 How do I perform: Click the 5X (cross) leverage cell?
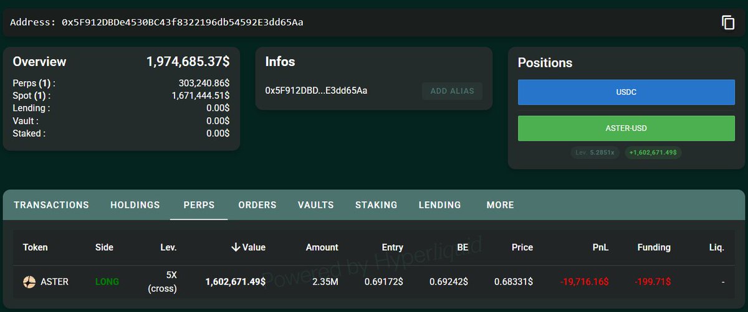(162, 282)
